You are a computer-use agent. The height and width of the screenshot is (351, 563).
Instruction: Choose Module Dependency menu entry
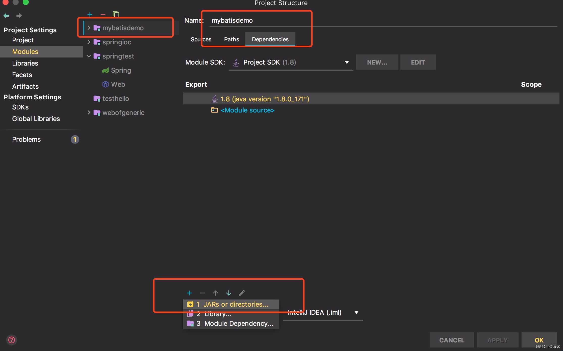pyautogui.click(x=231, y=324)
